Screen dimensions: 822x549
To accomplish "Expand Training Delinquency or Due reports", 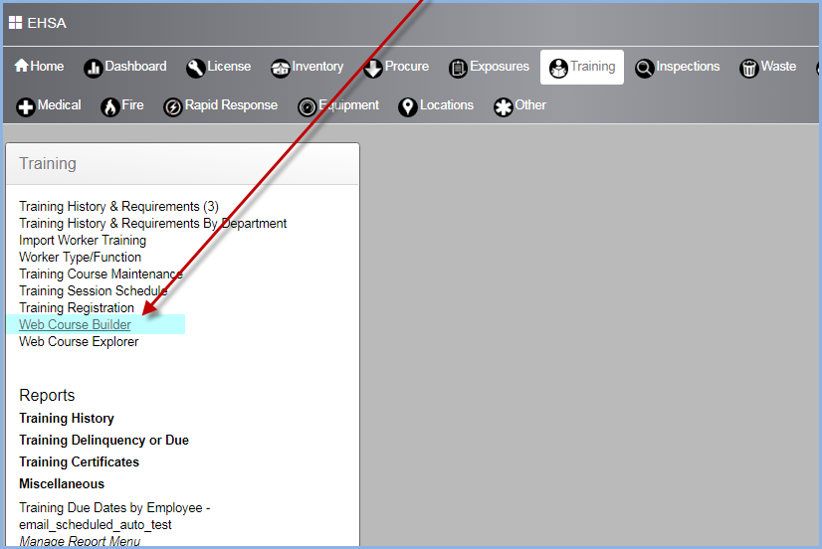I will tap(103, 440).
